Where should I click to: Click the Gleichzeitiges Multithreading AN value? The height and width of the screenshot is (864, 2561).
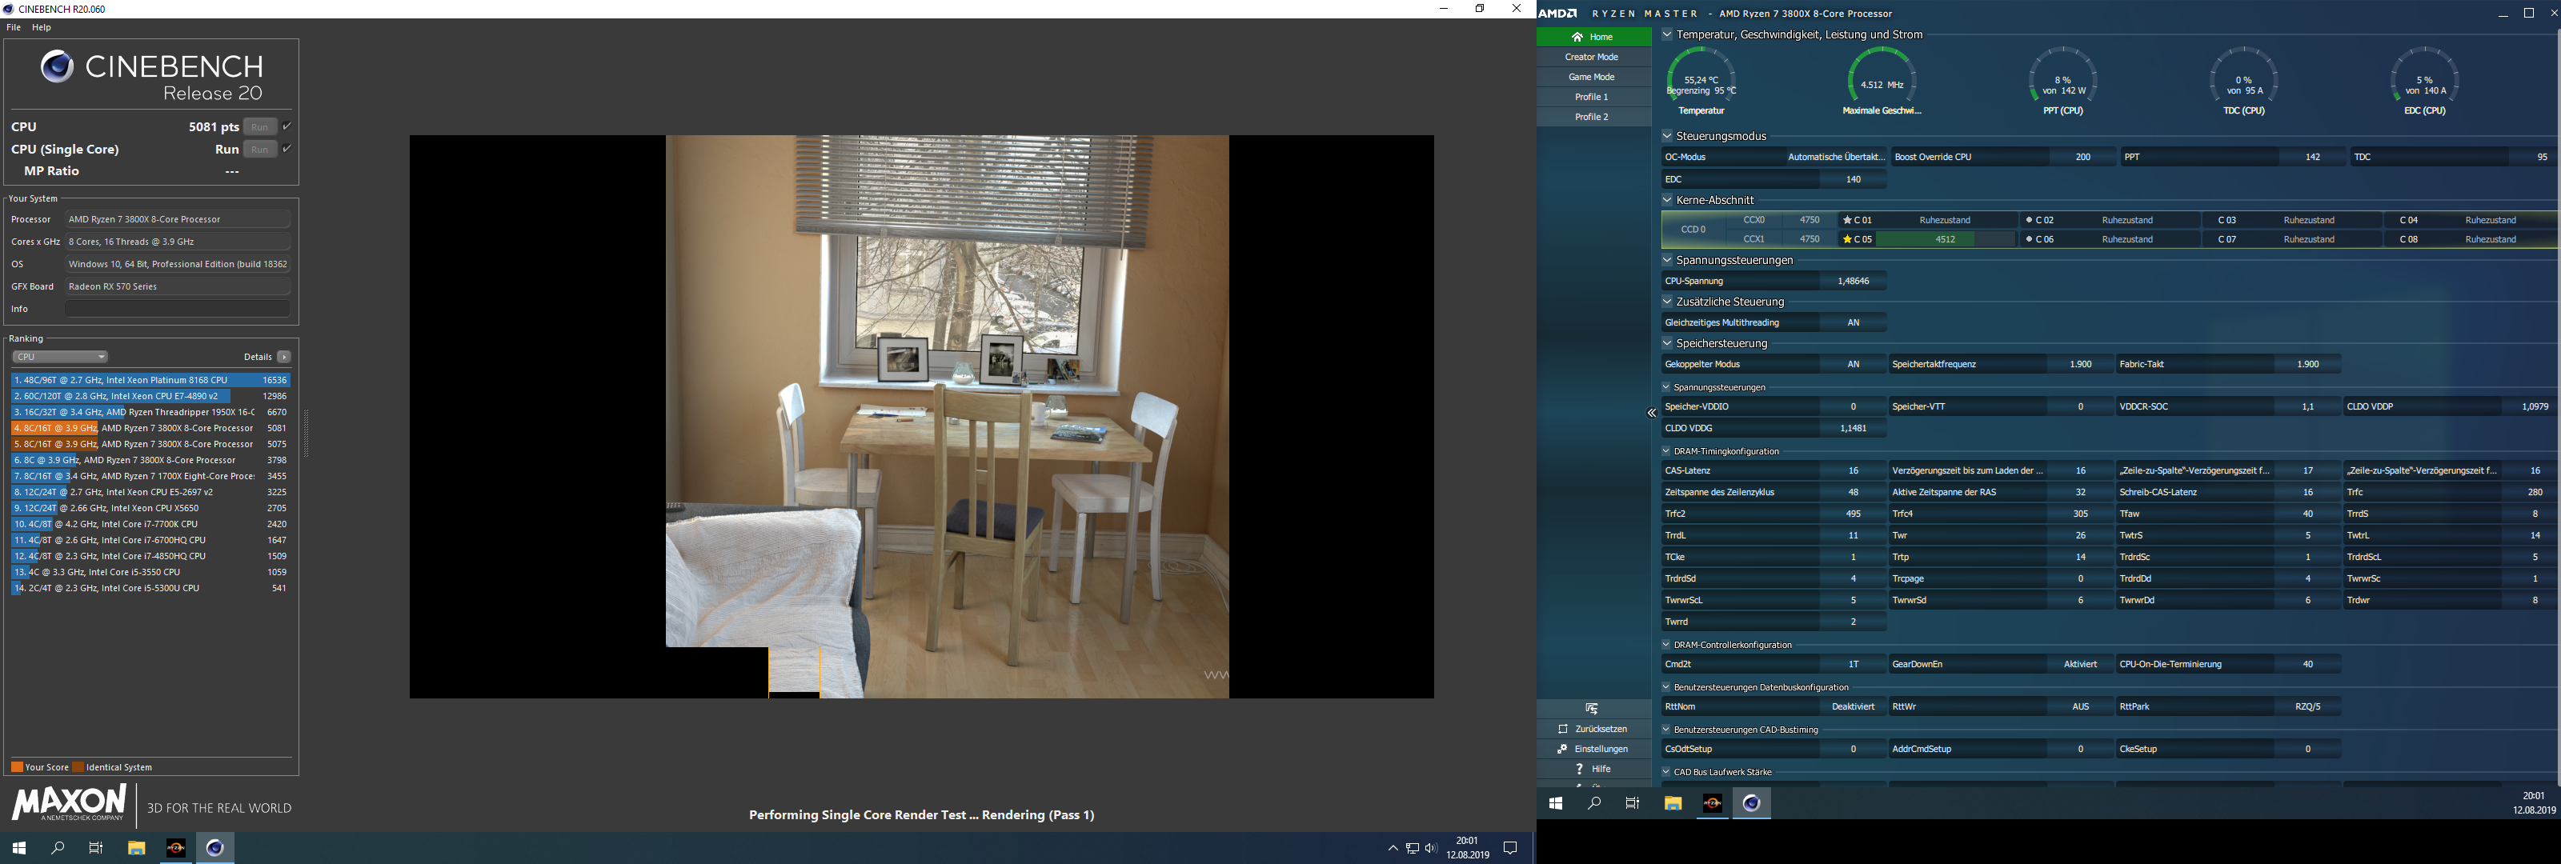pos(1852,322)
